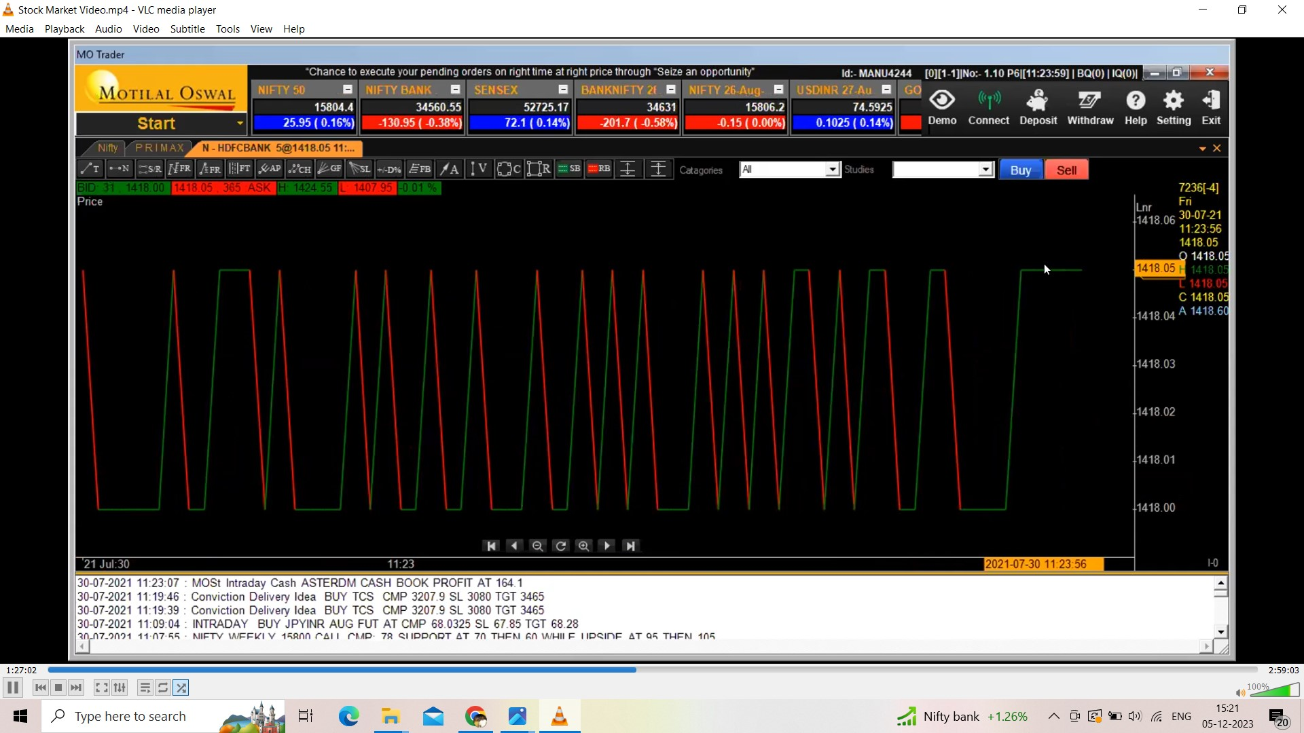Open the VLC Media menu

[x=20, y=29]
